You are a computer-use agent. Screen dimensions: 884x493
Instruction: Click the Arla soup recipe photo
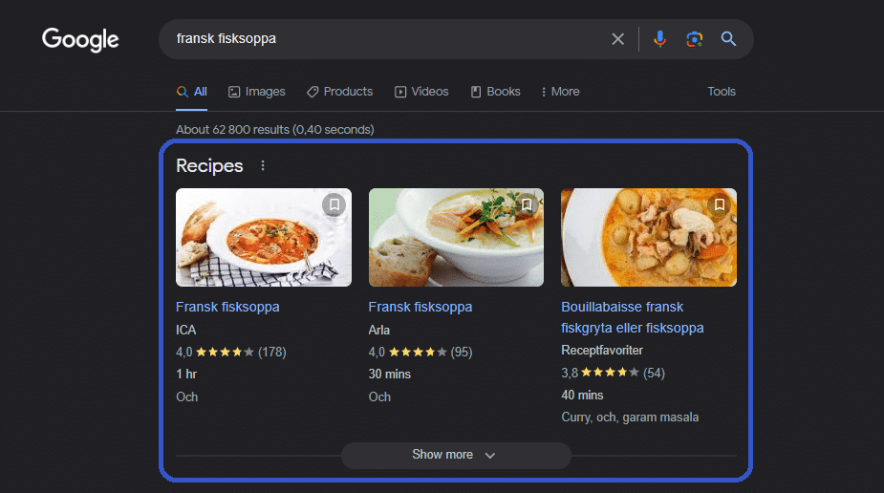(456, 238)
